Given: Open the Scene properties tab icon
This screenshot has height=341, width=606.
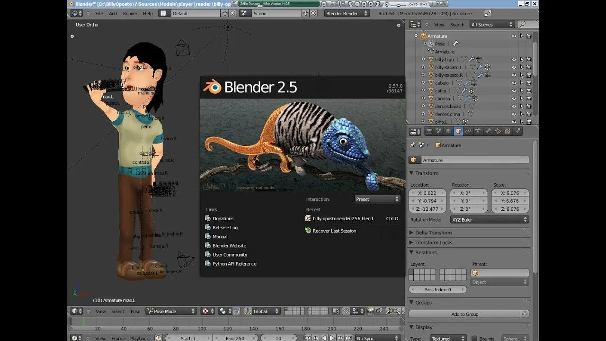Looking at the screenshot, I should pyautogui.click(x=439, y=131).
